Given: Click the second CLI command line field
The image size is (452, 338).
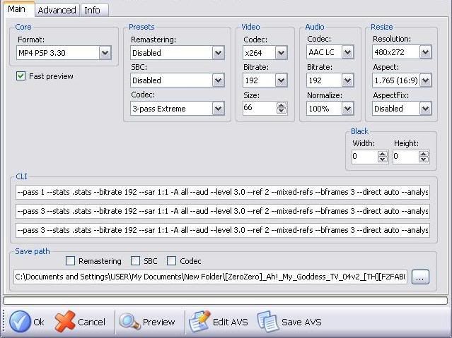Looking at the screenshot, I should pos(223,211).
